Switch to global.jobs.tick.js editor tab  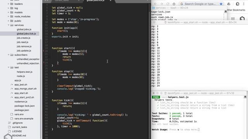click(96, 1)
